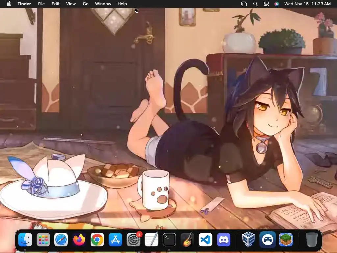This screenshot has width=337, height=253.
Task: Open Launchpad in the dock
Action: [x=43, y=239]
